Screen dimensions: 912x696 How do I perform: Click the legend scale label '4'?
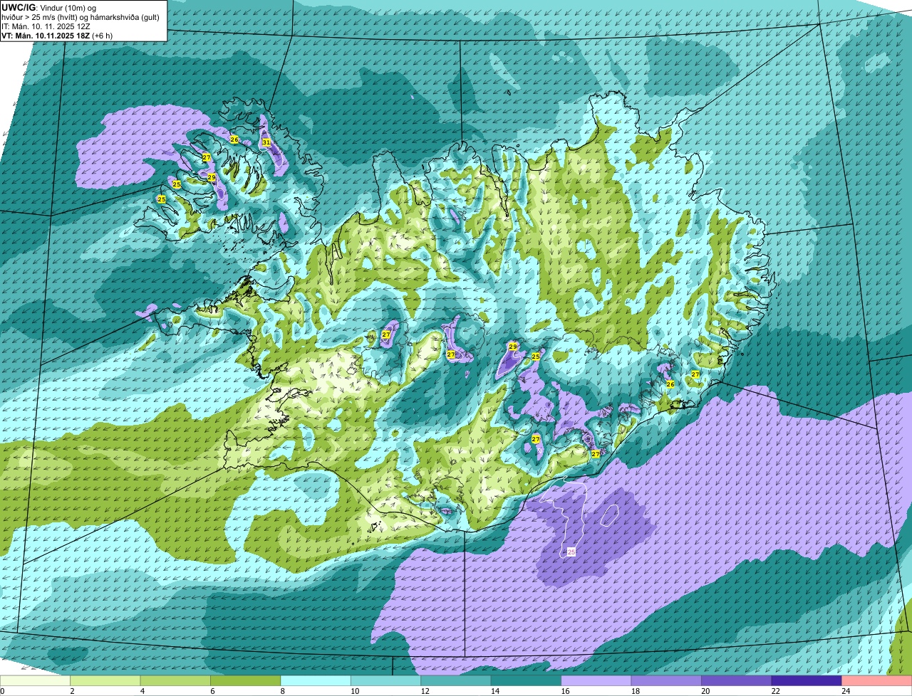click(x=142, y=691)
